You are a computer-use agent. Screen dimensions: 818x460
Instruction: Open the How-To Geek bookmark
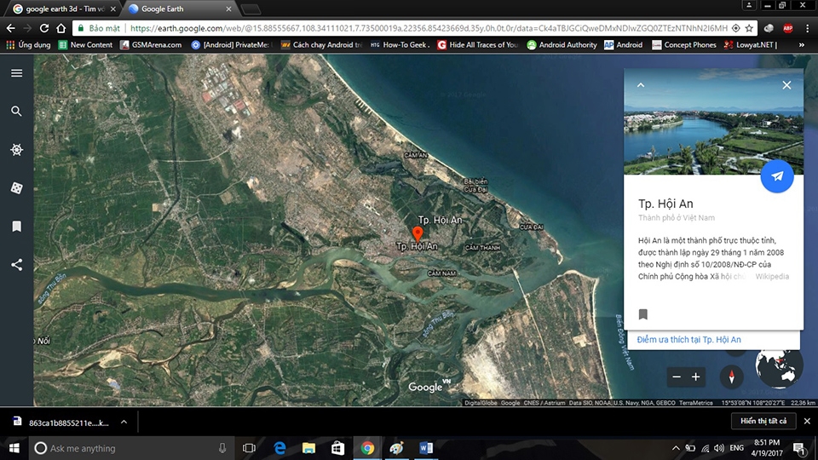(400, 45)
